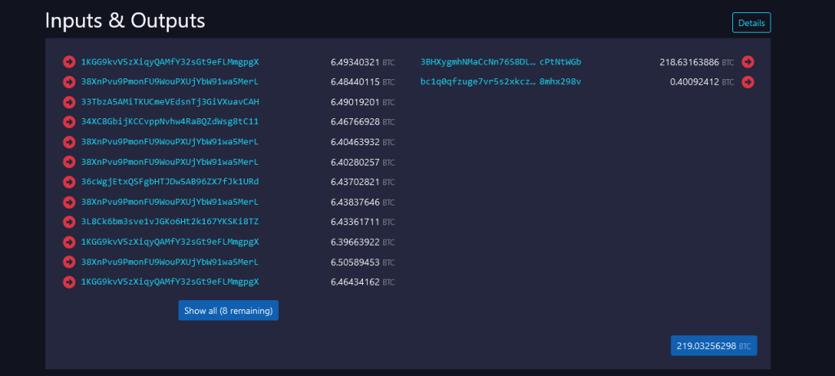Select input amount 6.43702821 BTC
The width and height of the screenshot is (835, 376).
pyautogui.click(x=363, y=182)
